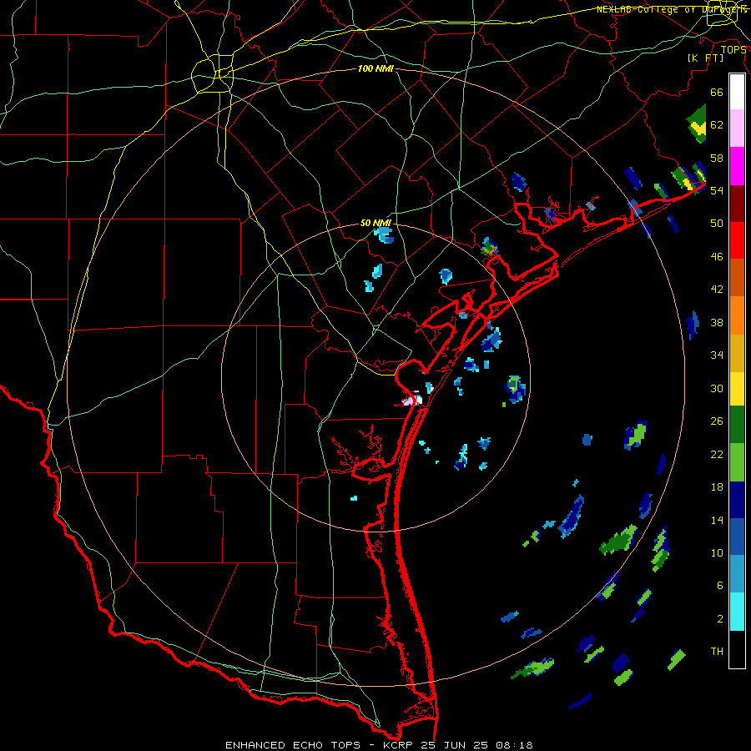Select the light green legend swatch

point(737,462)
